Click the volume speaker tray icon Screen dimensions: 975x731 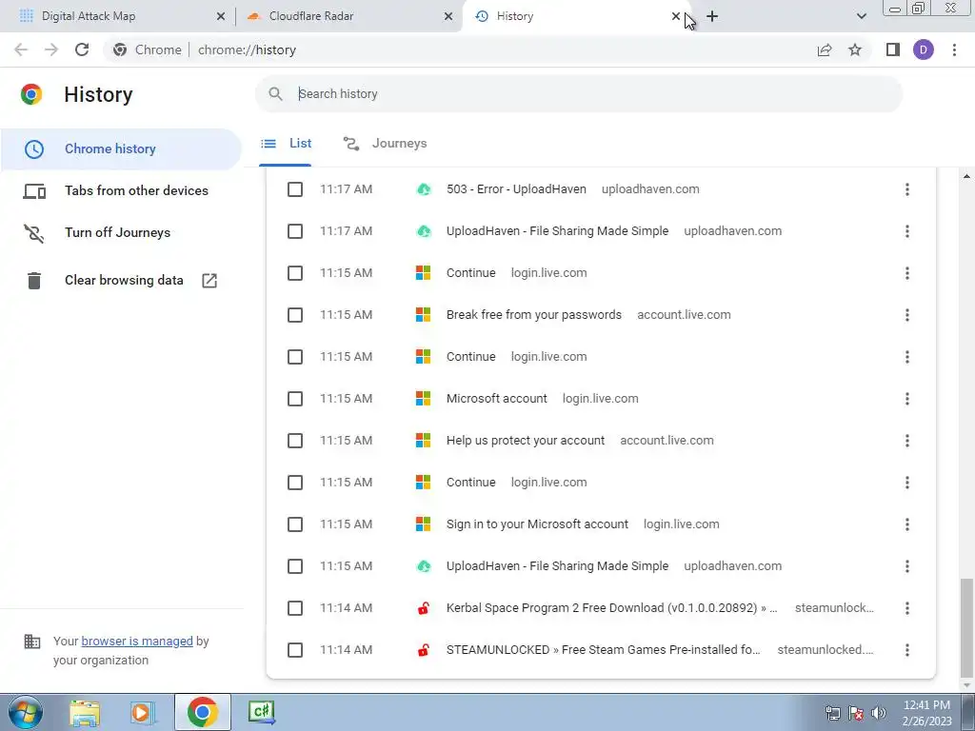click(x=879, y=713)
